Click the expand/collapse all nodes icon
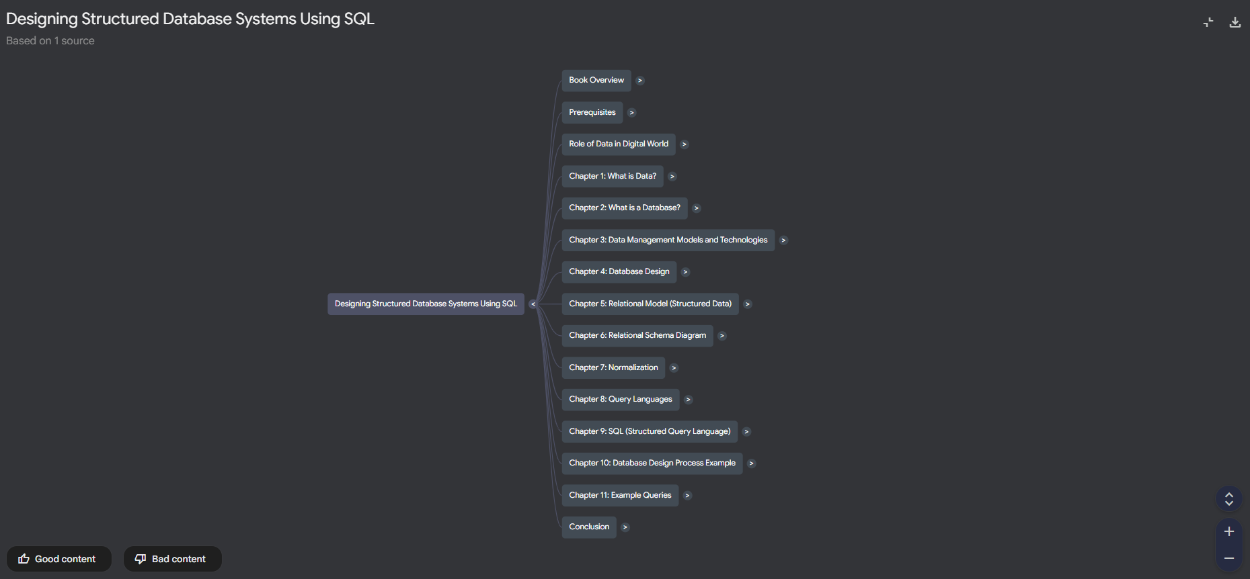This screenshot has width=1250, height=579. [1229, 499]
